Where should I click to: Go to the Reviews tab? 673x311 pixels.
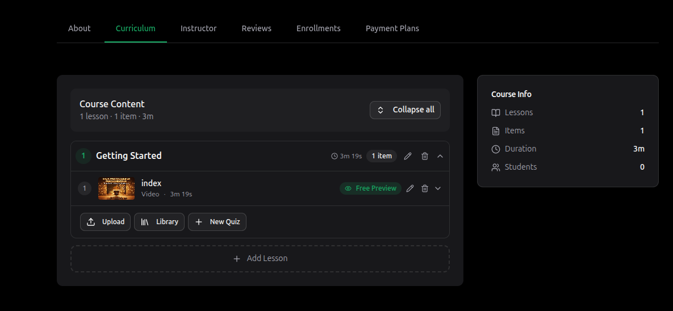pos(256,28)
